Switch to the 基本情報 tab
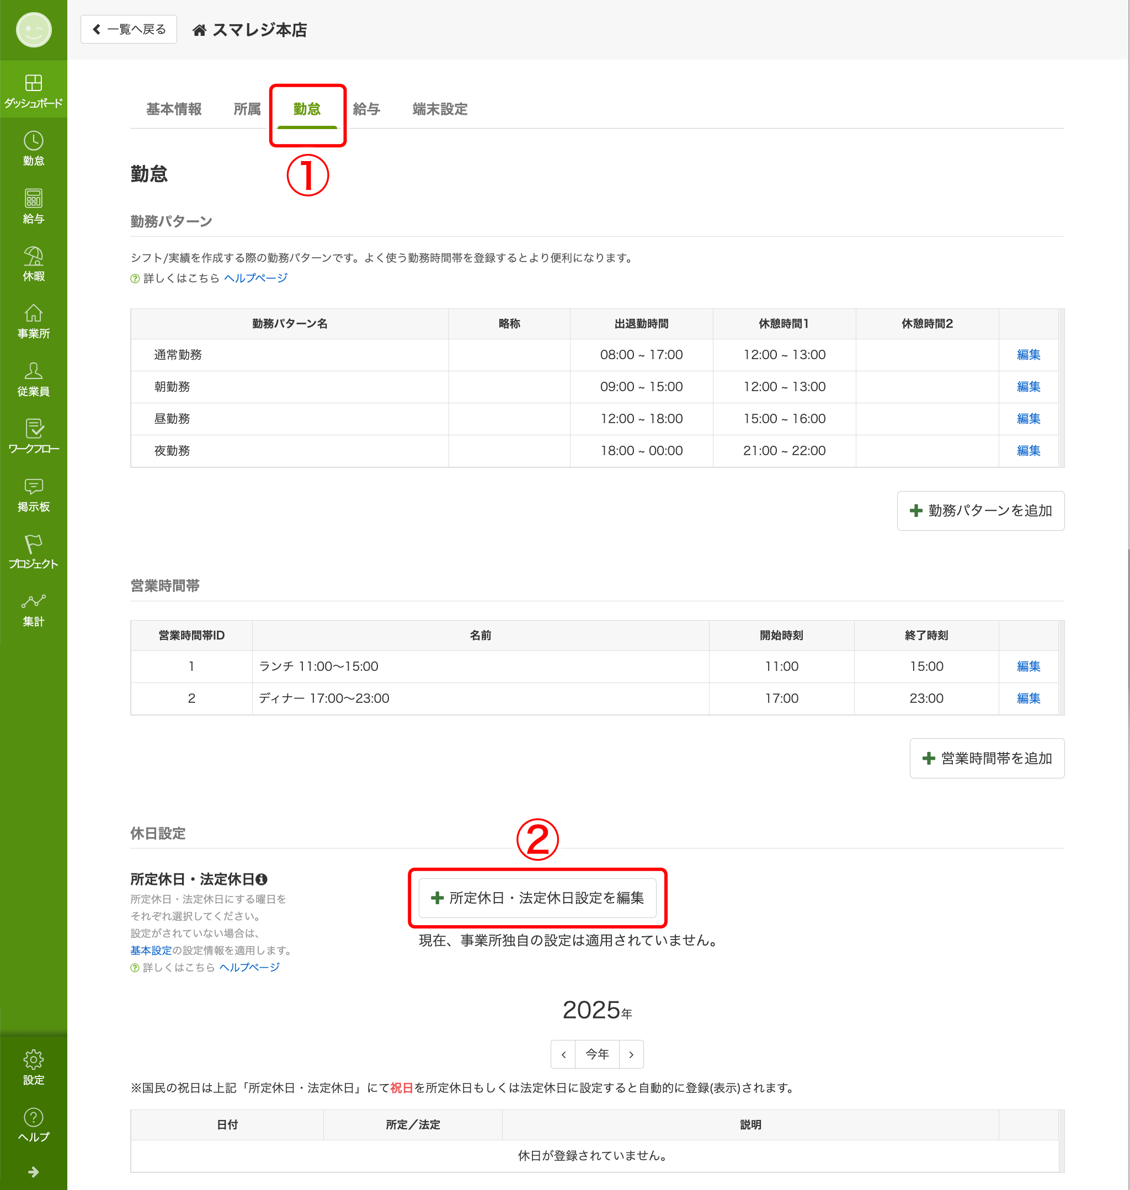 (x=173, y=109)
